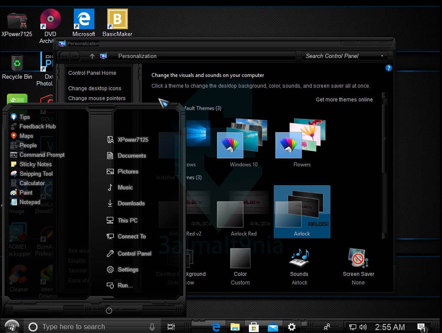Open This PC from the Start menu
The height and width of the screenshot is (333, 442).
tap(122, 220)
